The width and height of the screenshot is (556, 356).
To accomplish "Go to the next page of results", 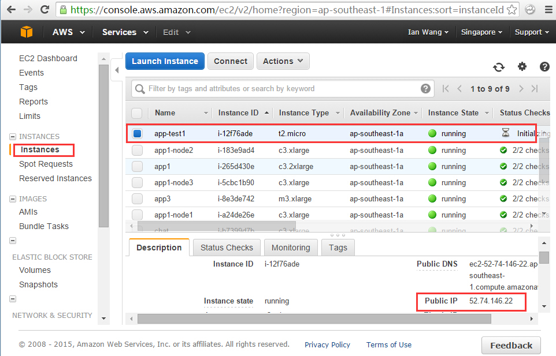I will tap(521, 88).
